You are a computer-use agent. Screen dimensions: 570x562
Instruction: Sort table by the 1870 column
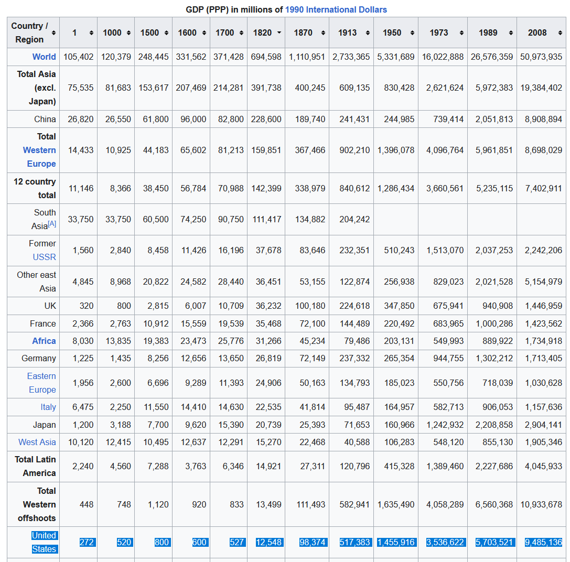pos(323,33)
